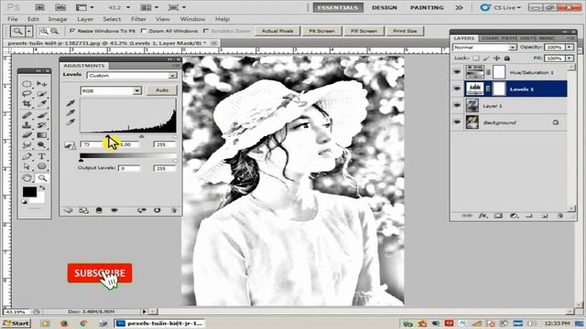The image size is (586, 329).
Task: Select the Gradient tool
Action: pos(42,135)
